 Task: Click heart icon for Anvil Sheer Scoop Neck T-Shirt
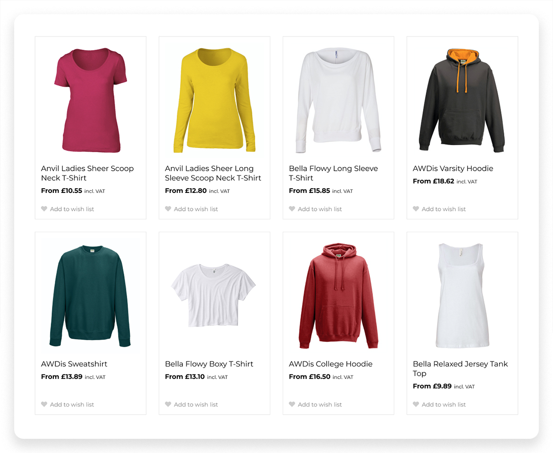pyautogui.click(x=44, y=209)
